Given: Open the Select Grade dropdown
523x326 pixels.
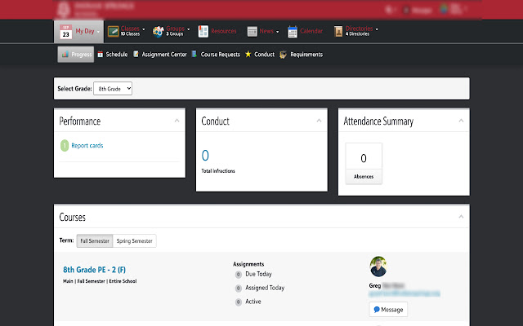Looking at the screenshot, I should click(x=113, y=89).
